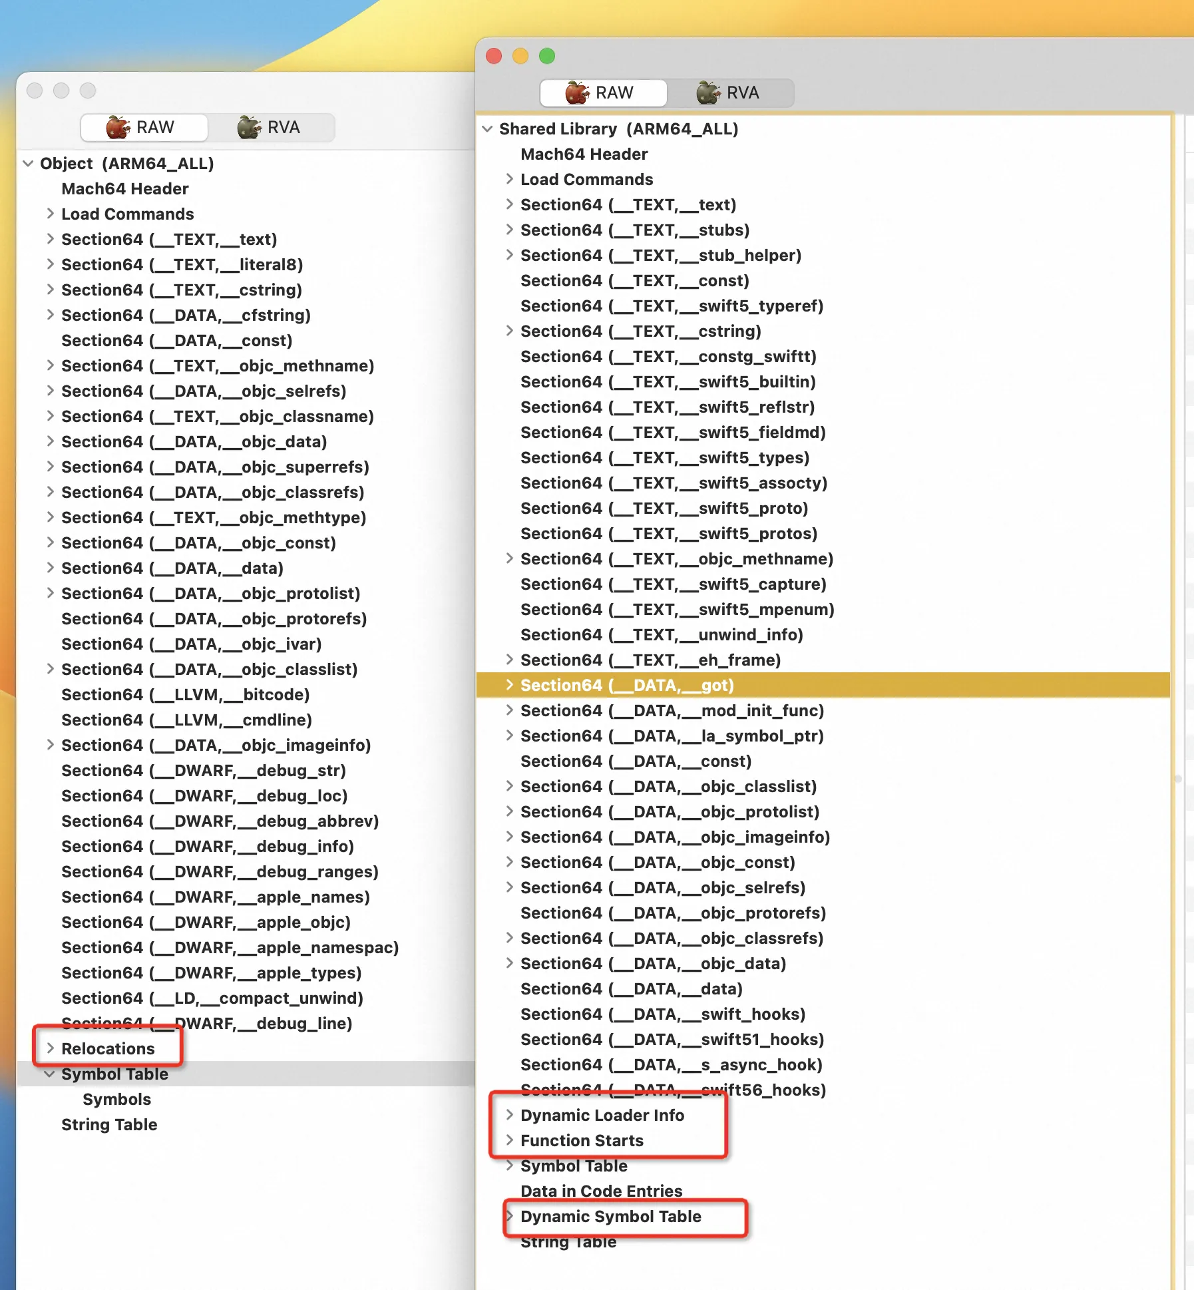
Task: Select Section64 (__DATA,__objc_ivar)
Action: 192,644
